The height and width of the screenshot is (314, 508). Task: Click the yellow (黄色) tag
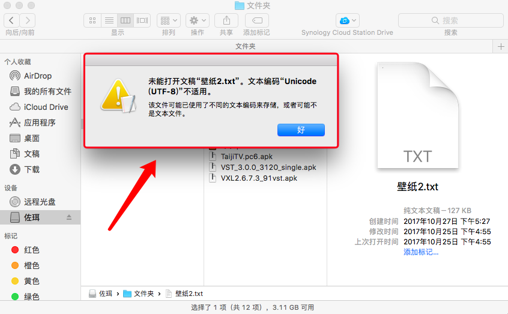(x=25, y=281)
